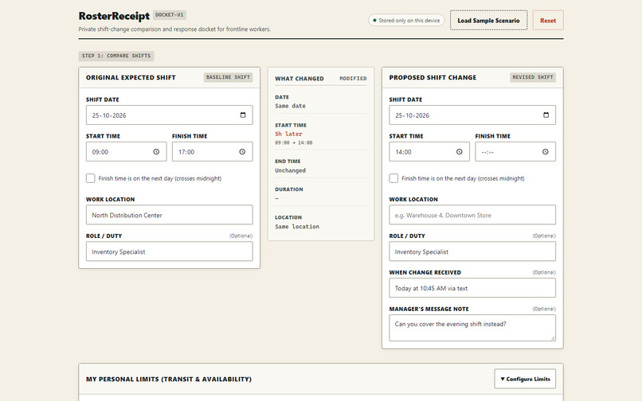Screen dimensions: 642x401
Task: Load Sample Scenario
Action: pos(488,20)
